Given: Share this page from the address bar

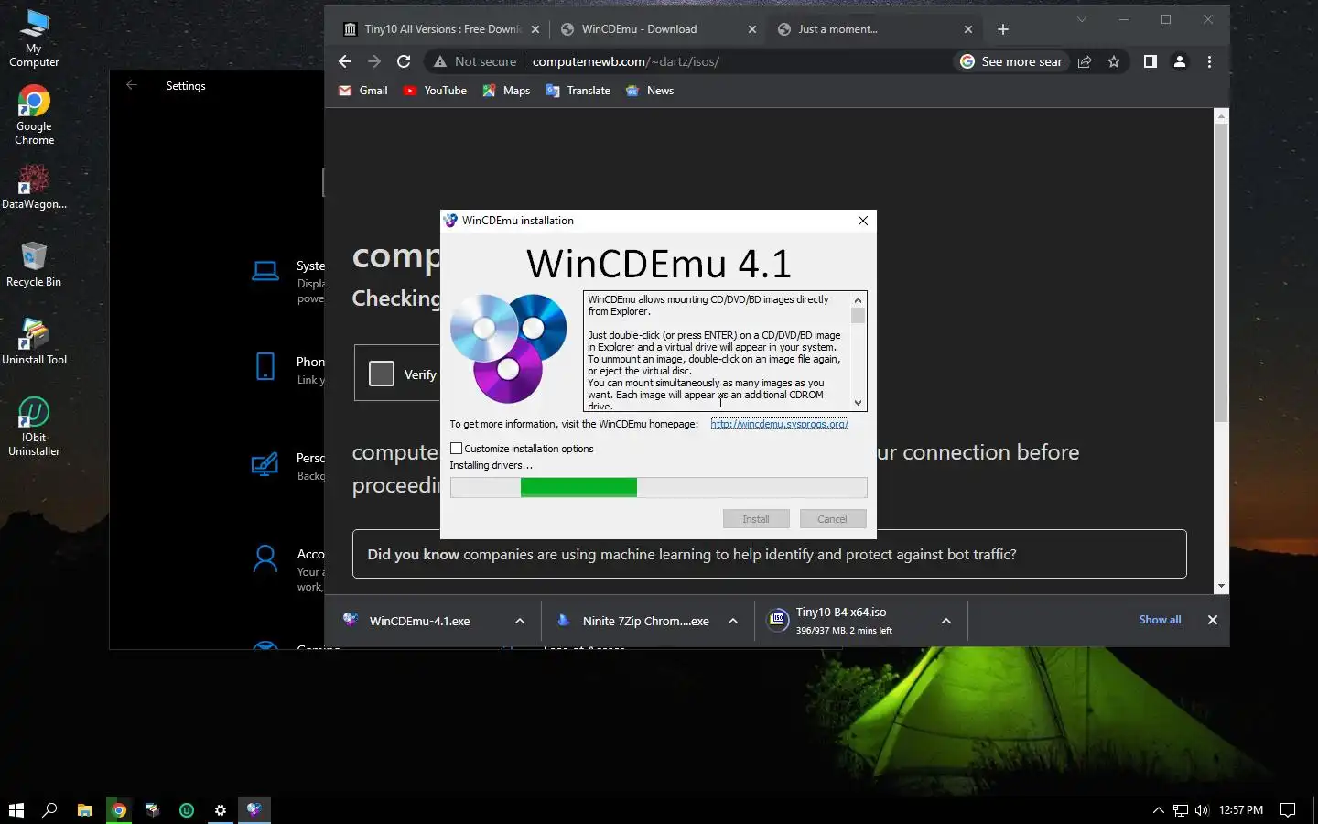Looking at the screenshot, I should tap(1085, 61).
